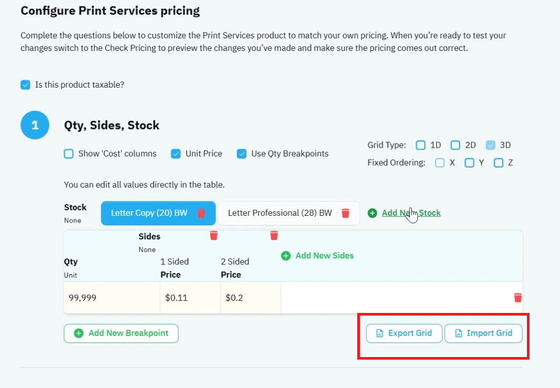Image resolution: width=560 pixels, height=388 pixels.
Task: Select the Letter Copy (20) BW tab
Action: click(x=149, y=213)
